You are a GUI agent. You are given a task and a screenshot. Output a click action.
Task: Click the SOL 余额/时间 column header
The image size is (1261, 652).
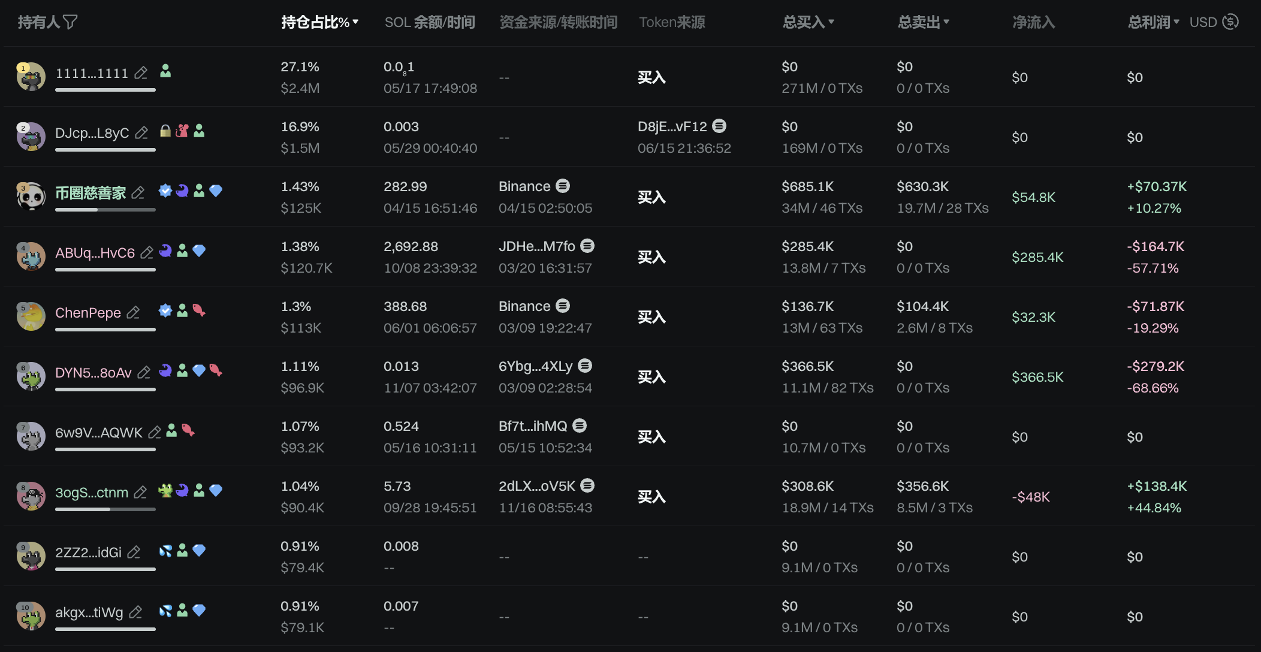[x=429, y=23]
